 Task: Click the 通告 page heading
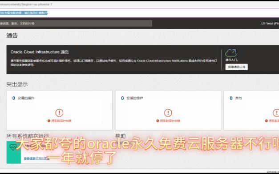pyautogui.click(x=12, y=36)
